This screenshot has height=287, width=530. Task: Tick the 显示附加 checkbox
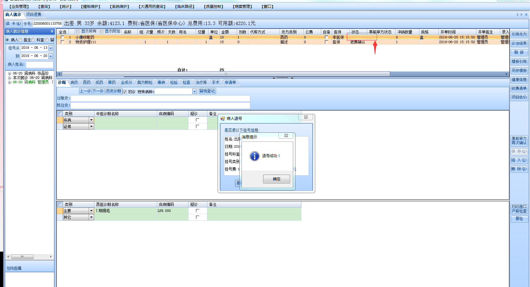tap(101, 32)
